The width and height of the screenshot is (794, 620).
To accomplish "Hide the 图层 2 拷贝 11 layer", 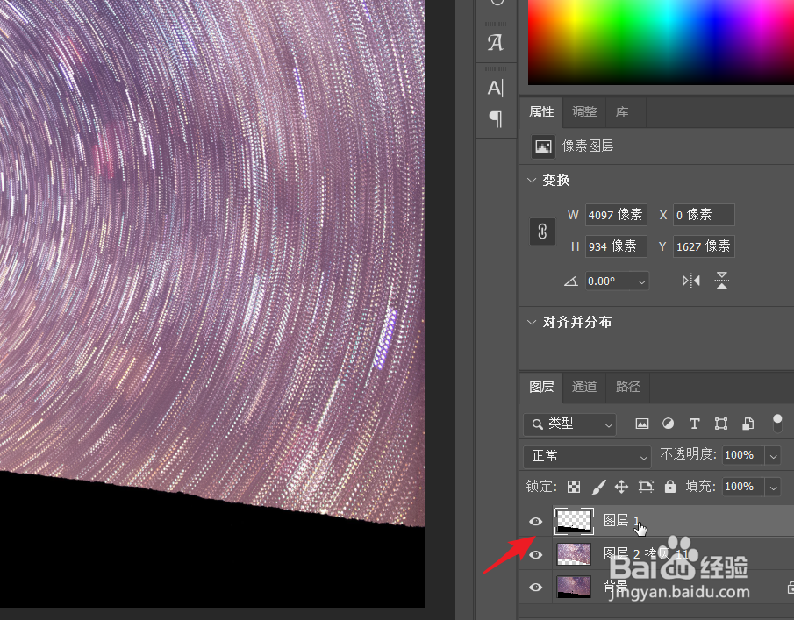I will 535,555.
